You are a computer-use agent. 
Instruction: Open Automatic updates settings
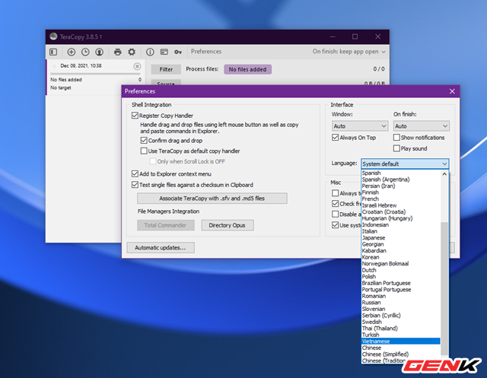[161, 248]
